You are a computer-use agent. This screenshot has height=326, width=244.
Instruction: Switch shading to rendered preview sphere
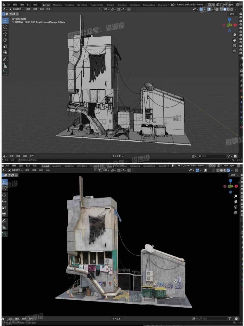click(x=231, y=9)
